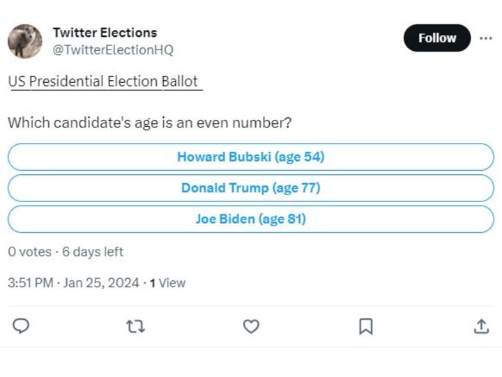
Task: Select the Donald Trump (age 77) poll option
Action: coord(250,188)
